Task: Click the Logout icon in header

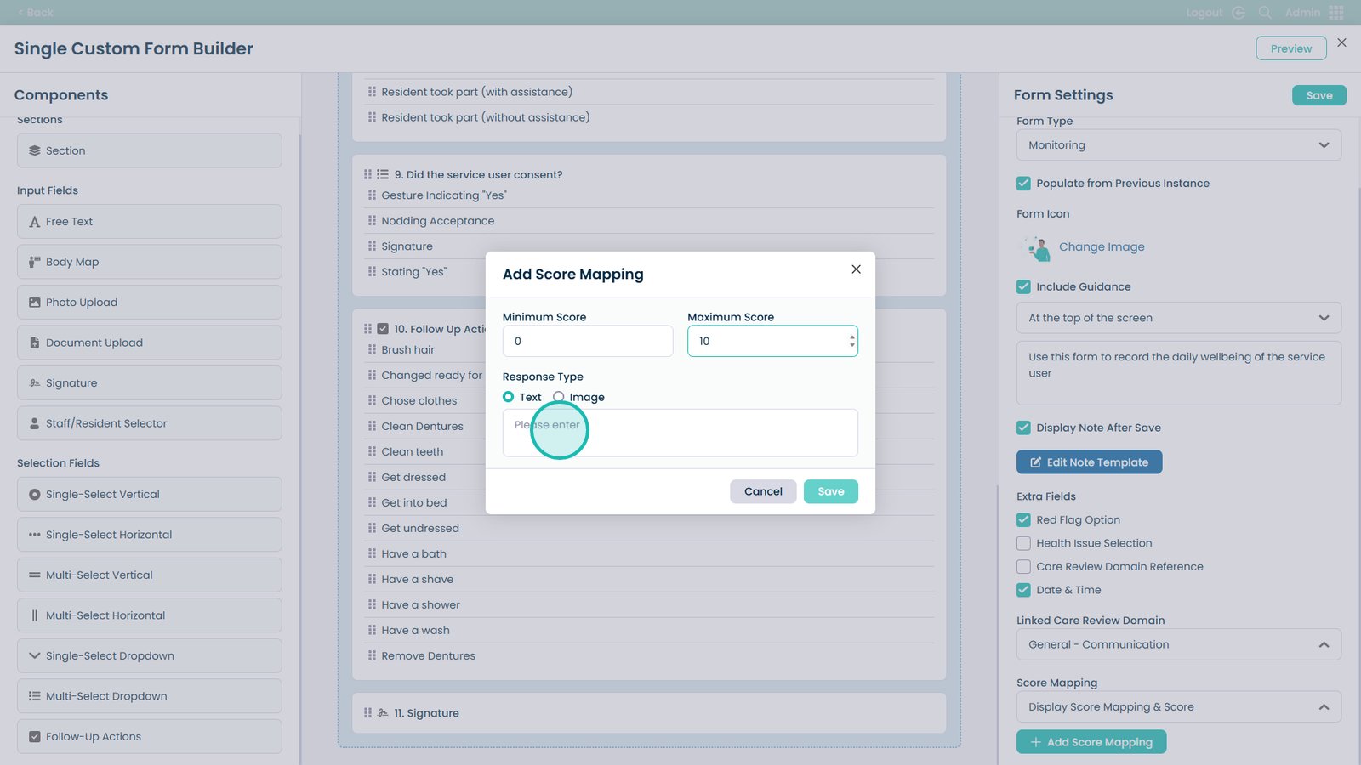Action: tap(1239, 13)
